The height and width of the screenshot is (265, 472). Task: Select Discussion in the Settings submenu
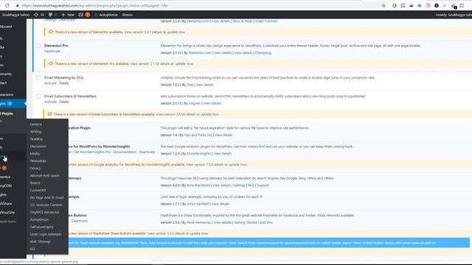tap(38, 146)
